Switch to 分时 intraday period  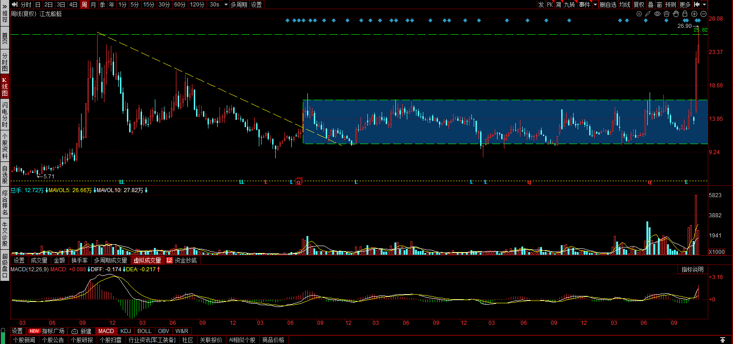click(26, 5)
